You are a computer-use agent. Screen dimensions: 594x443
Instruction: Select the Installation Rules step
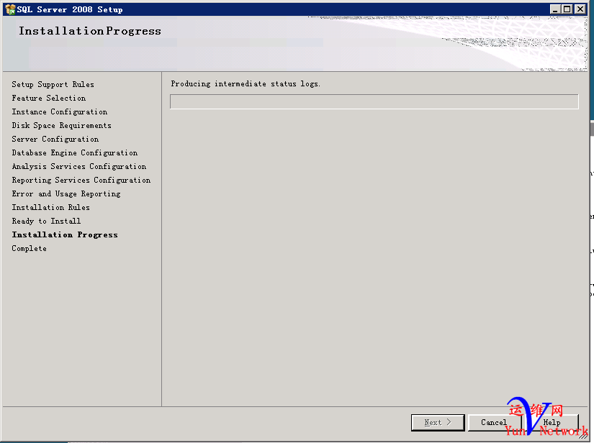[x=51, y=207]
